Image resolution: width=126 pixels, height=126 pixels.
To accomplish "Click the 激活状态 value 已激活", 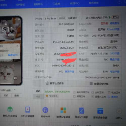I will pos(71,36).
